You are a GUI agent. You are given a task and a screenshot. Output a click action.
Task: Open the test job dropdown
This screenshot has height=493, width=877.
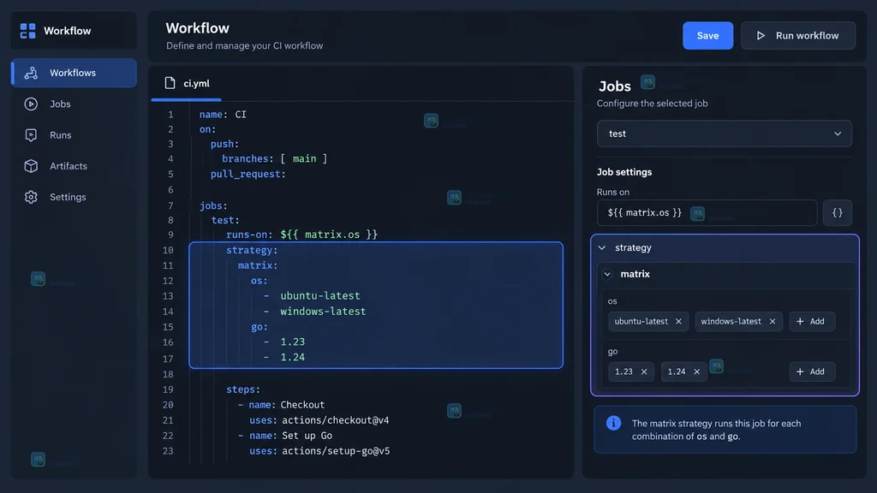(725, 134)
